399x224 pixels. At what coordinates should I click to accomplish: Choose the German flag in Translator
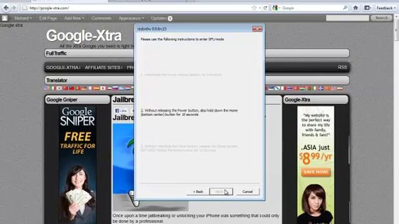coord(84,88)
